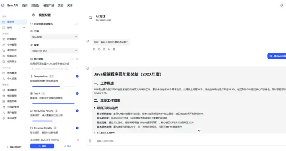
Task: Click the 系统设置 gear icon
Action: coord(4,118)
